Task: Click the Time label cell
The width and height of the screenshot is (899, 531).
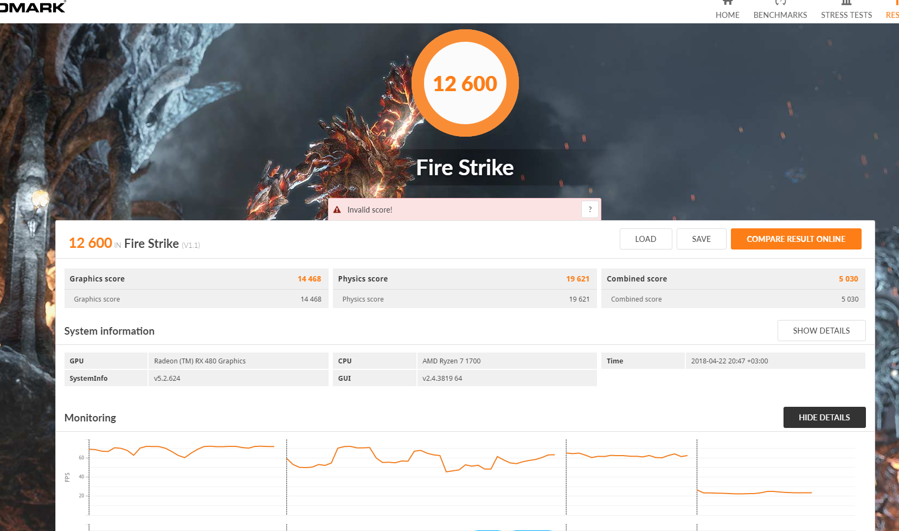Action: click(643, 361)
